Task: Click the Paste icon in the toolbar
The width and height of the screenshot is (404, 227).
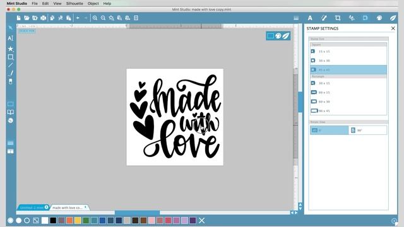Action: [x=69, y=18]
